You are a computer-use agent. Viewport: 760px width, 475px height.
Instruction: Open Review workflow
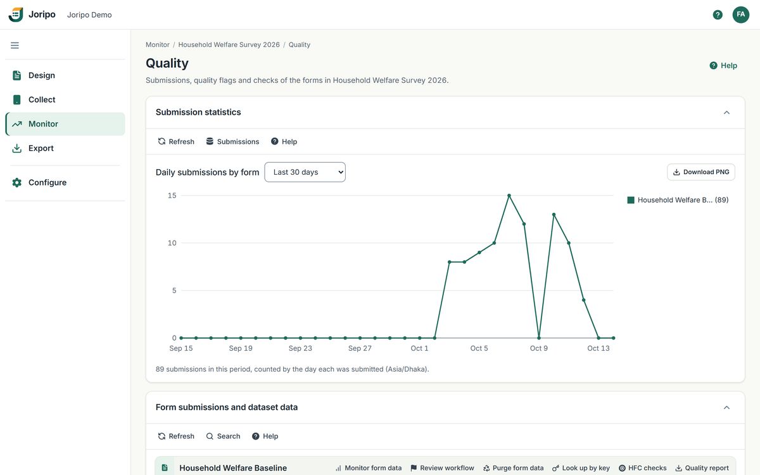[x=442, y=468]
